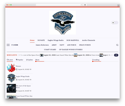Open the Telegram social link
125x106 pixels.
click(14, 45)
